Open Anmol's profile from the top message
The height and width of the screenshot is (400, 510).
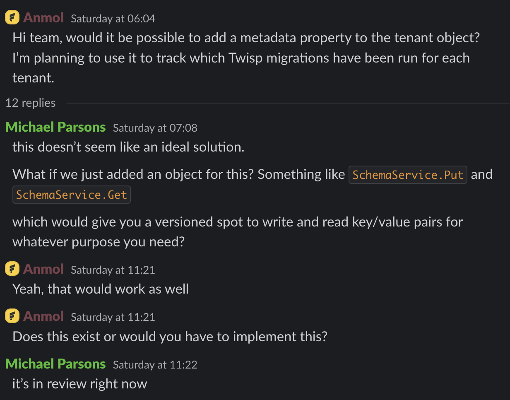[43, 18]
